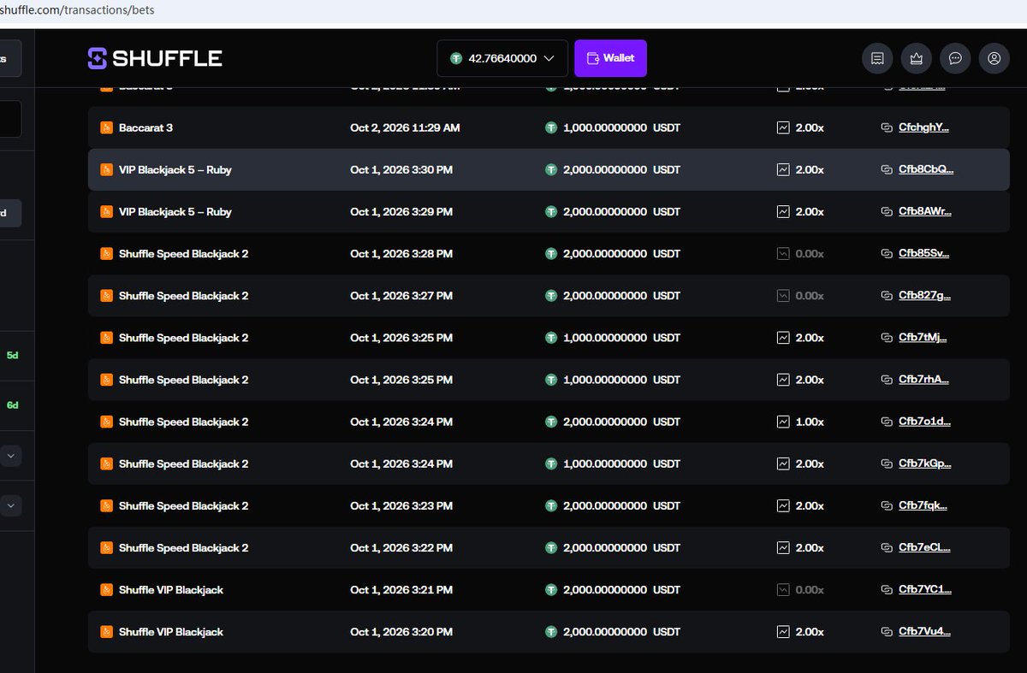Open bet ID link CfchghY
The width and height of the screenshot is (1027, 673).
pyautogui.click(x=923, y=127)
